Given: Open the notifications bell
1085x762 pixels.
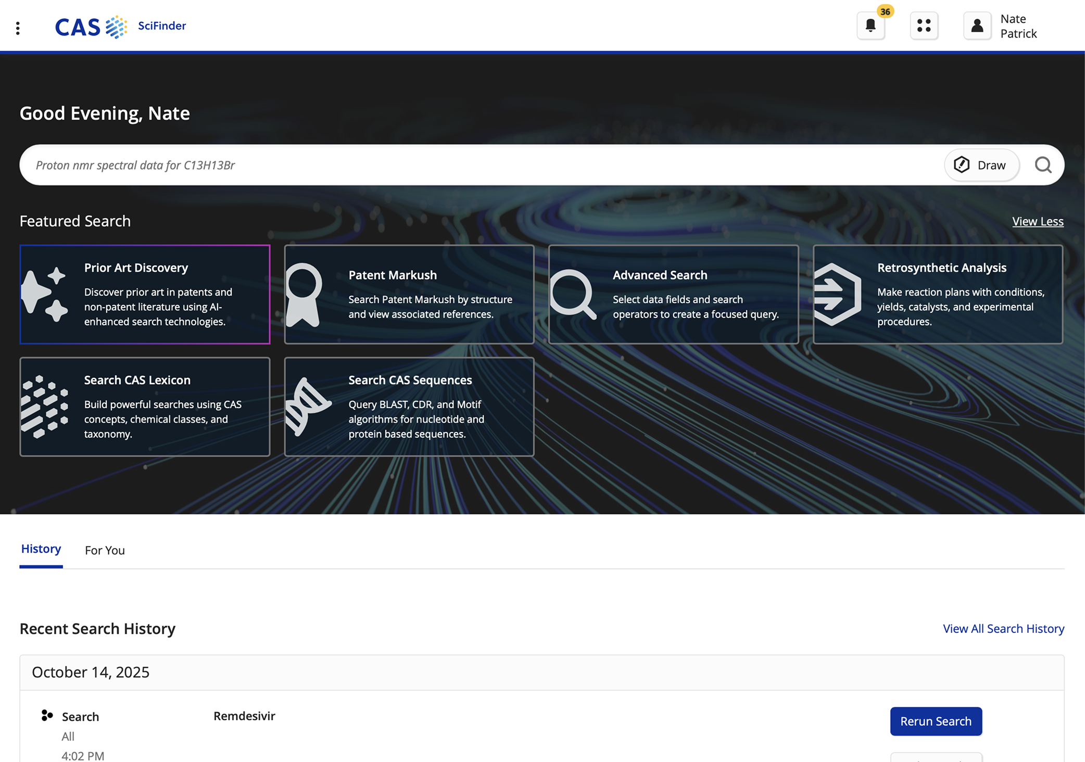Looking at the screenshot, I should (x=870, y=26).
